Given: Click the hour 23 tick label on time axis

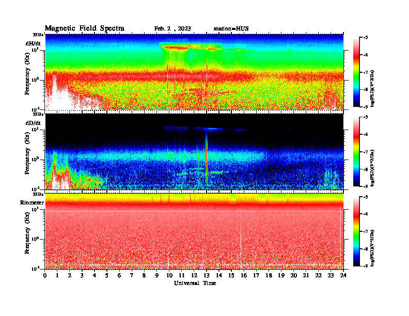Looking at the screenshot, I should (331, 276).
